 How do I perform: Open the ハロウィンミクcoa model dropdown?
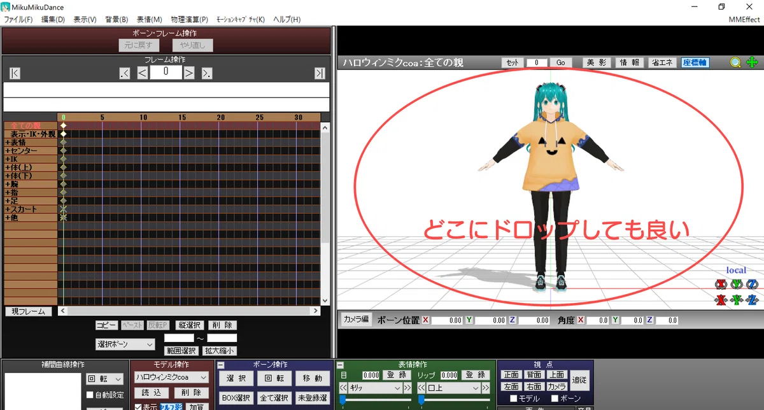171,378
